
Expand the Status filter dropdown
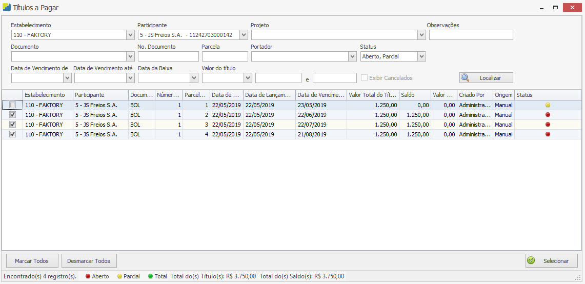[421, 56]
